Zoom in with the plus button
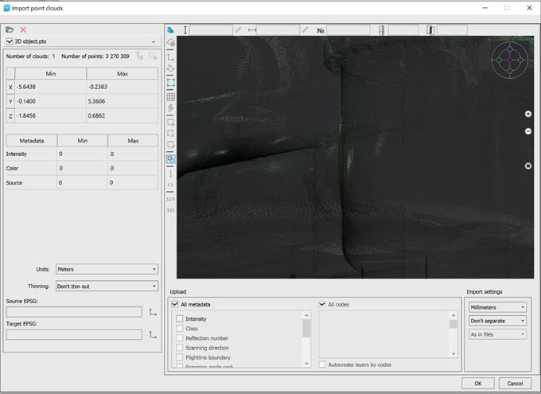This screenshot has width=541, height=394. (x=528, y=114)
